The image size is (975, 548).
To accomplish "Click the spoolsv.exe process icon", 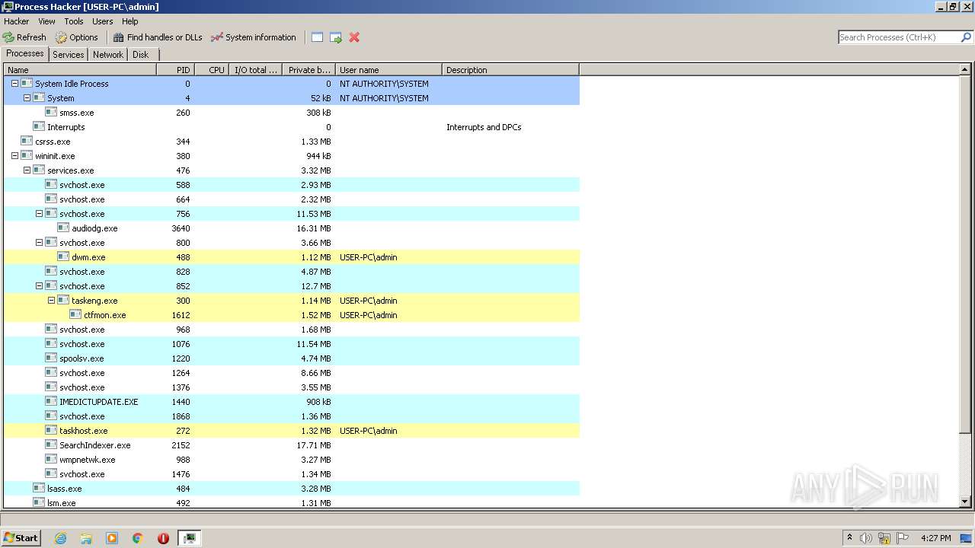I will (51, 358).
